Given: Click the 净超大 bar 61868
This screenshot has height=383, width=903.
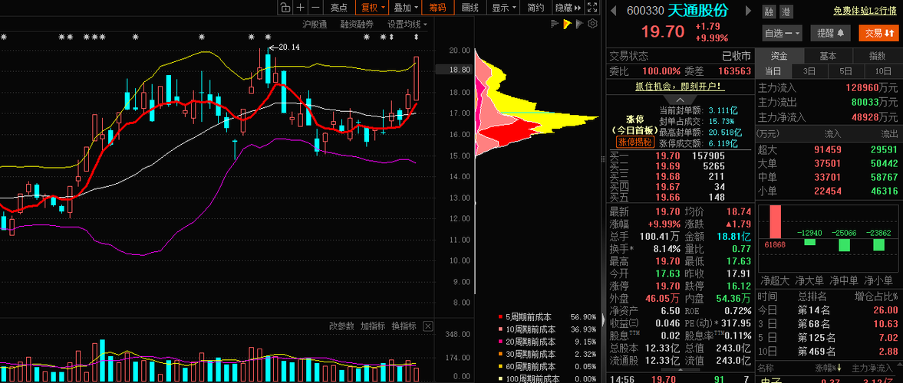Looking at the screenshot, I should tap(775, 221).
